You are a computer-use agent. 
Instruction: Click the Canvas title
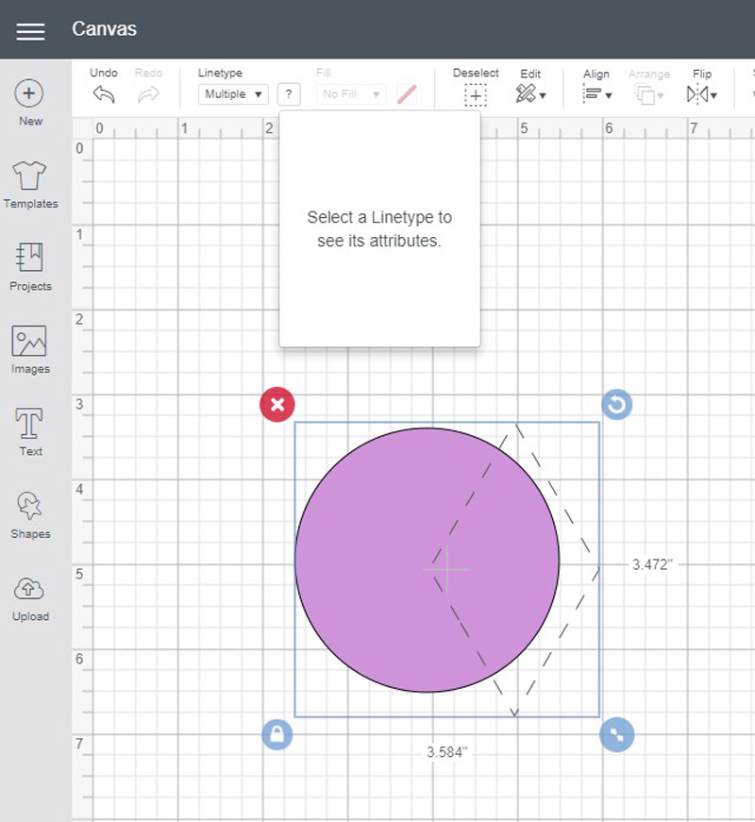[105, 29]
